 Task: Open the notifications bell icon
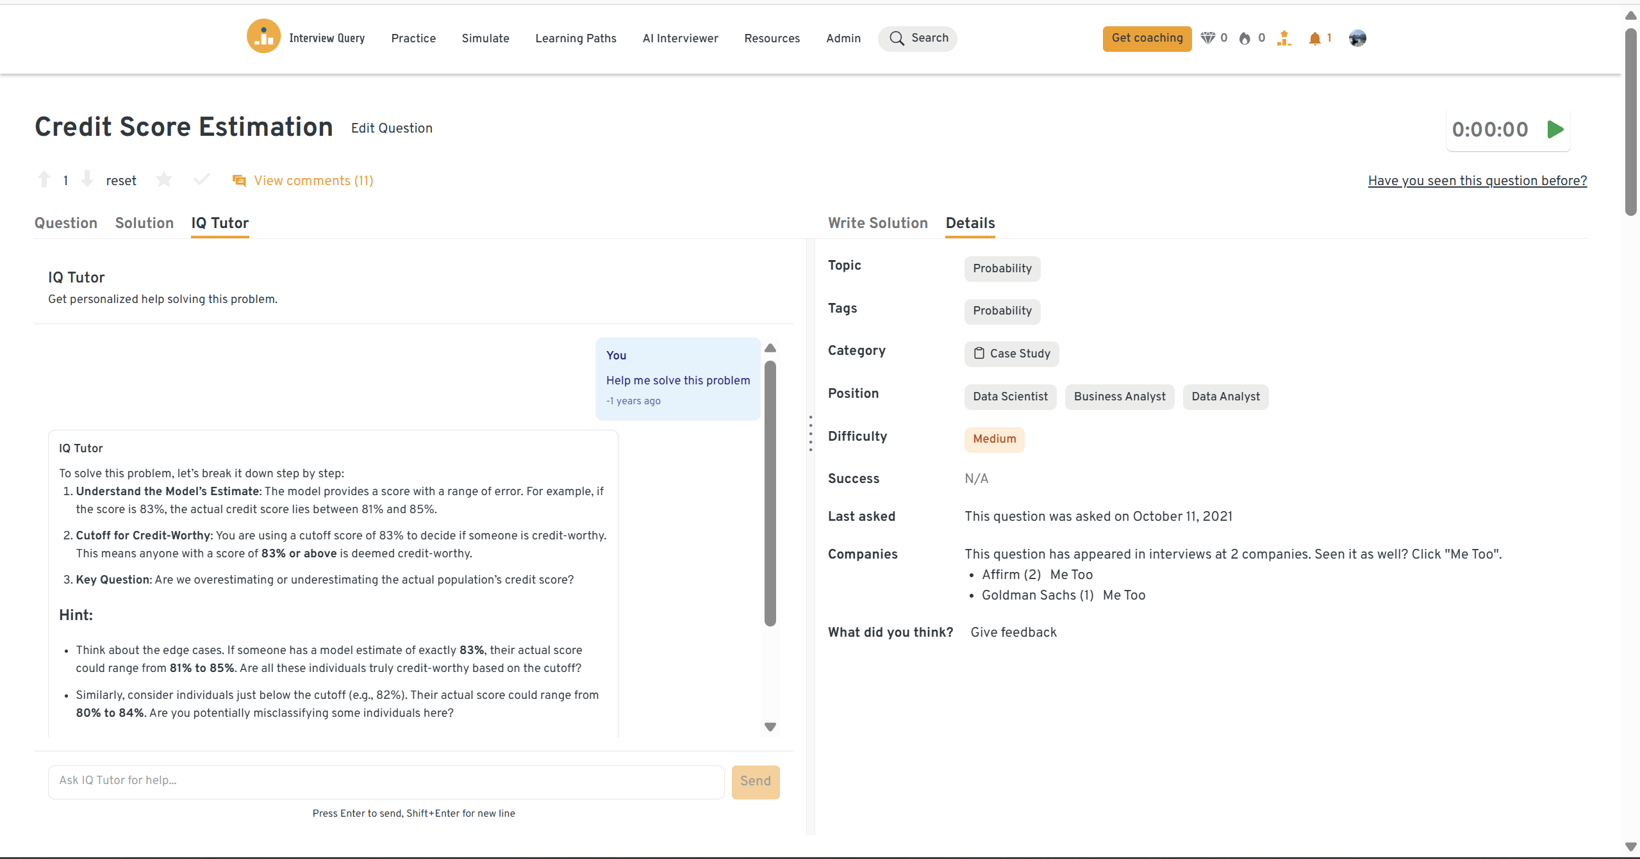(x=1314, y=38)
